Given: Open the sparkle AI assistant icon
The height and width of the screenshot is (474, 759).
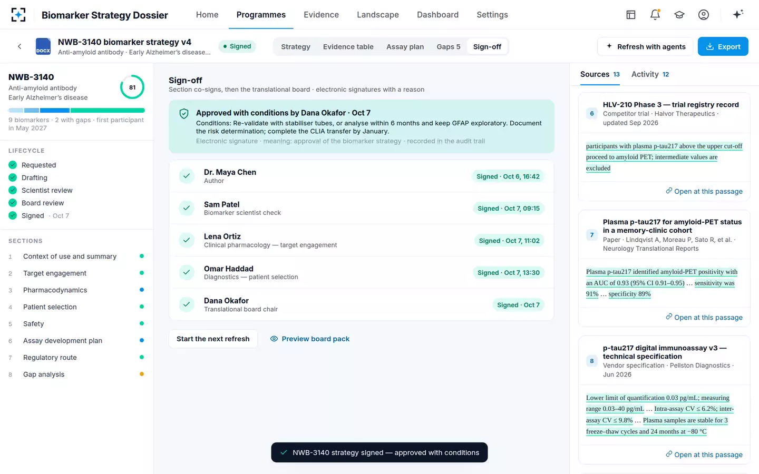Looking at the screenshot, I should tap(738, 14).
